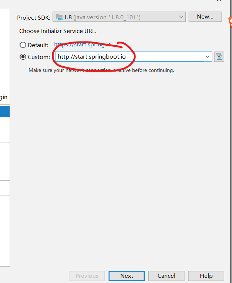The image size is (232, 283).
Task: Select the highlighted blue item in left list
Action: pyautogui.click(x=5, y=111)
